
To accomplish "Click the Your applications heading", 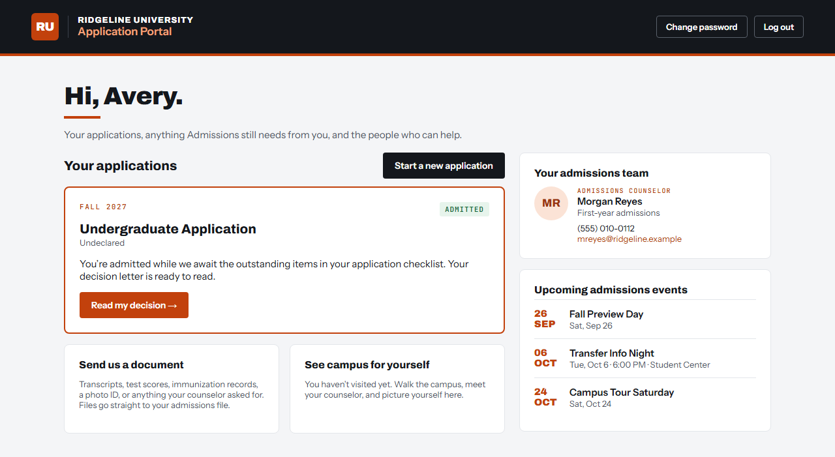I will point(120,166).
